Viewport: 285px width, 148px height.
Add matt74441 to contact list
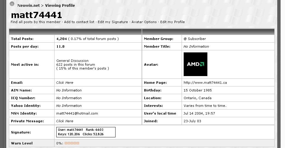79,22
